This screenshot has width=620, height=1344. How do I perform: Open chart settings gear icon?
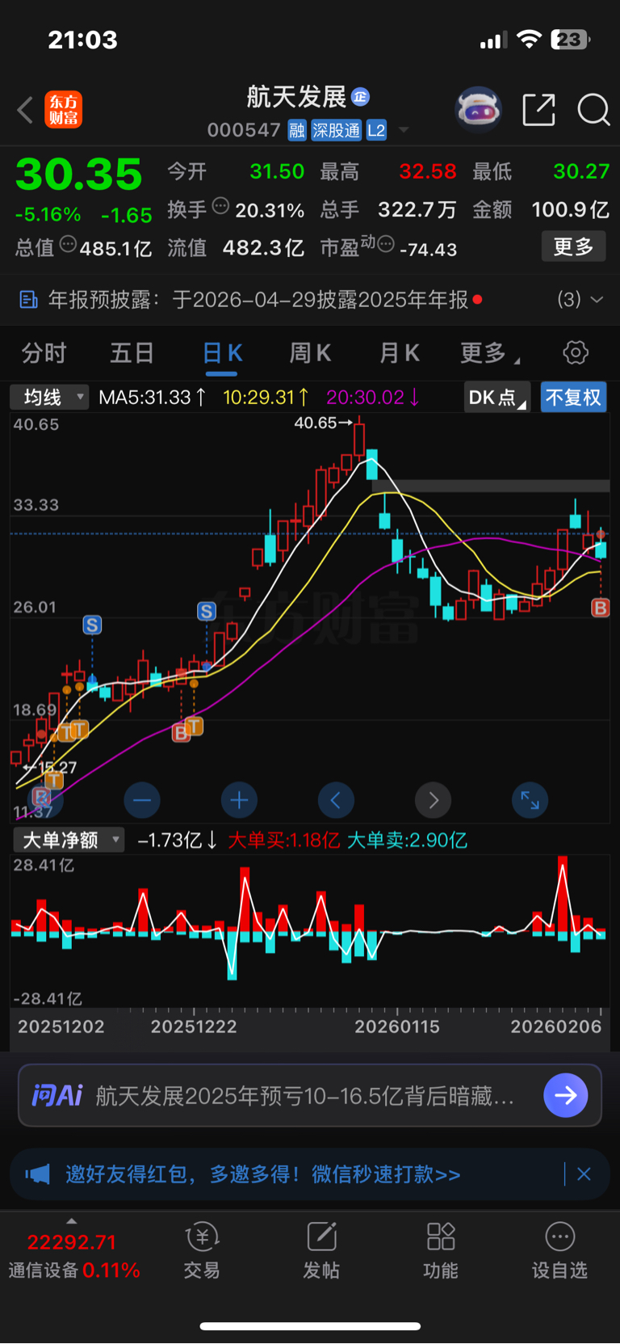pyautogui.click(x=575, y=352)
